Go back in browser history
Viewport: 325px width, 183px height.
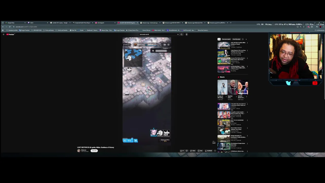(3, 27)
